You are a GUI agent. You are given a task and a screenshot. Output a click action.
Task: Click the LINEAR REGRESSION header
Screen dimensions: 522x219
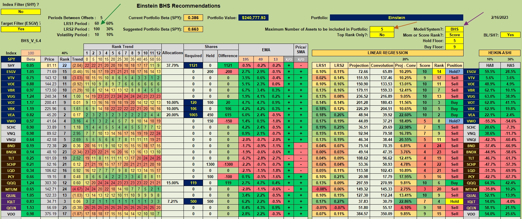[x=387, y=53]
